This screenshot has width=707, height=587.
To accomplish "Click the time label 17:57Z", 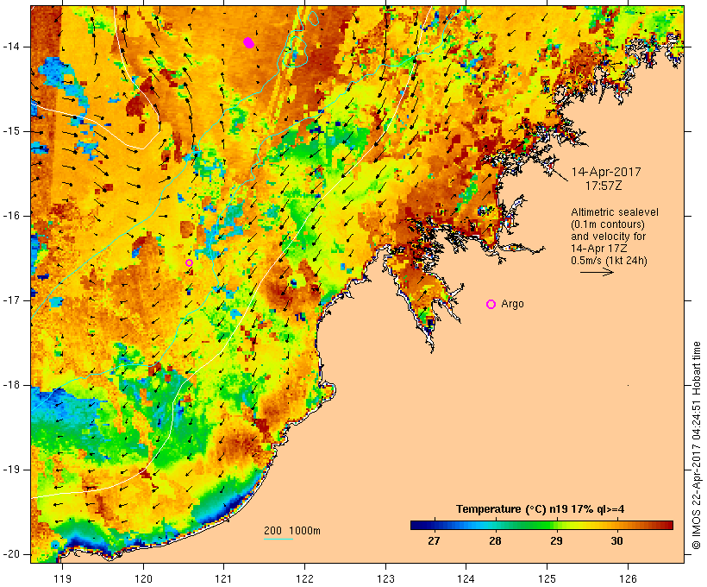I will click(x=604, y=186).
